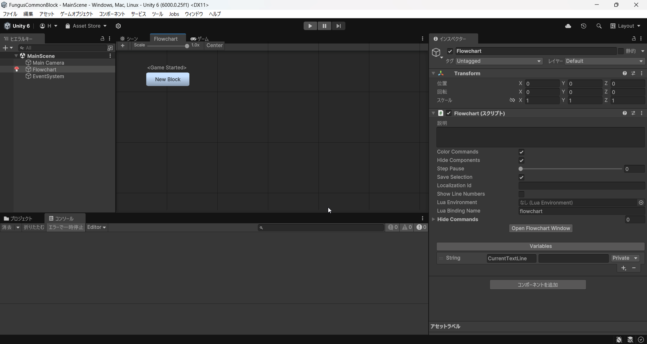Uncheck Save Selection

point(521,177)
